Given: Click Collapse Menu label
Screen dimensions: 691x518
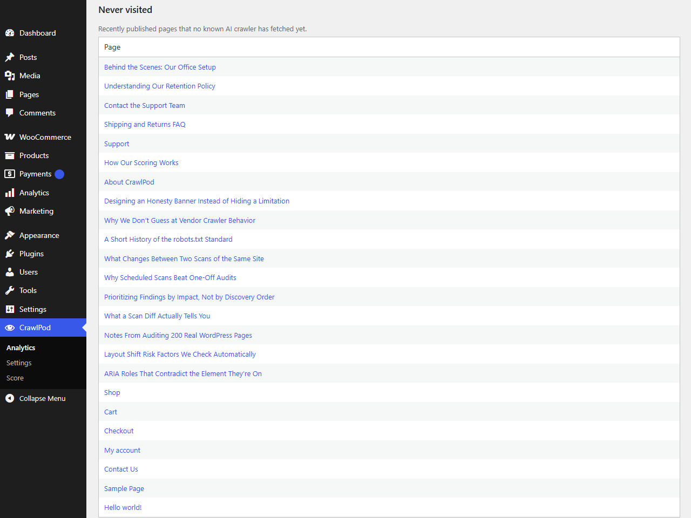Looking at the screenshot, I should (x=43, y=398).
